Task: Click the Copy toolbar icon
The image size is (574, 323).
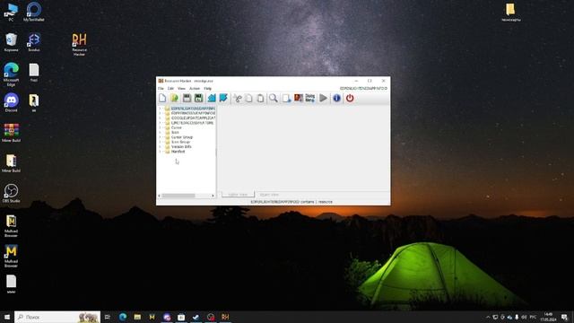Action: pyautogui.click(x=248, y=98)
